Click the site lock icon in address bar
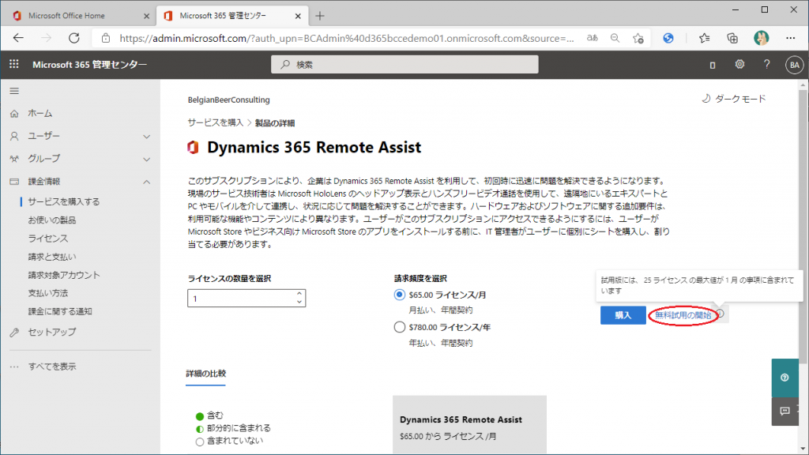Image resolution: width=809 pixels, height=455 pixels. (106, 38)
